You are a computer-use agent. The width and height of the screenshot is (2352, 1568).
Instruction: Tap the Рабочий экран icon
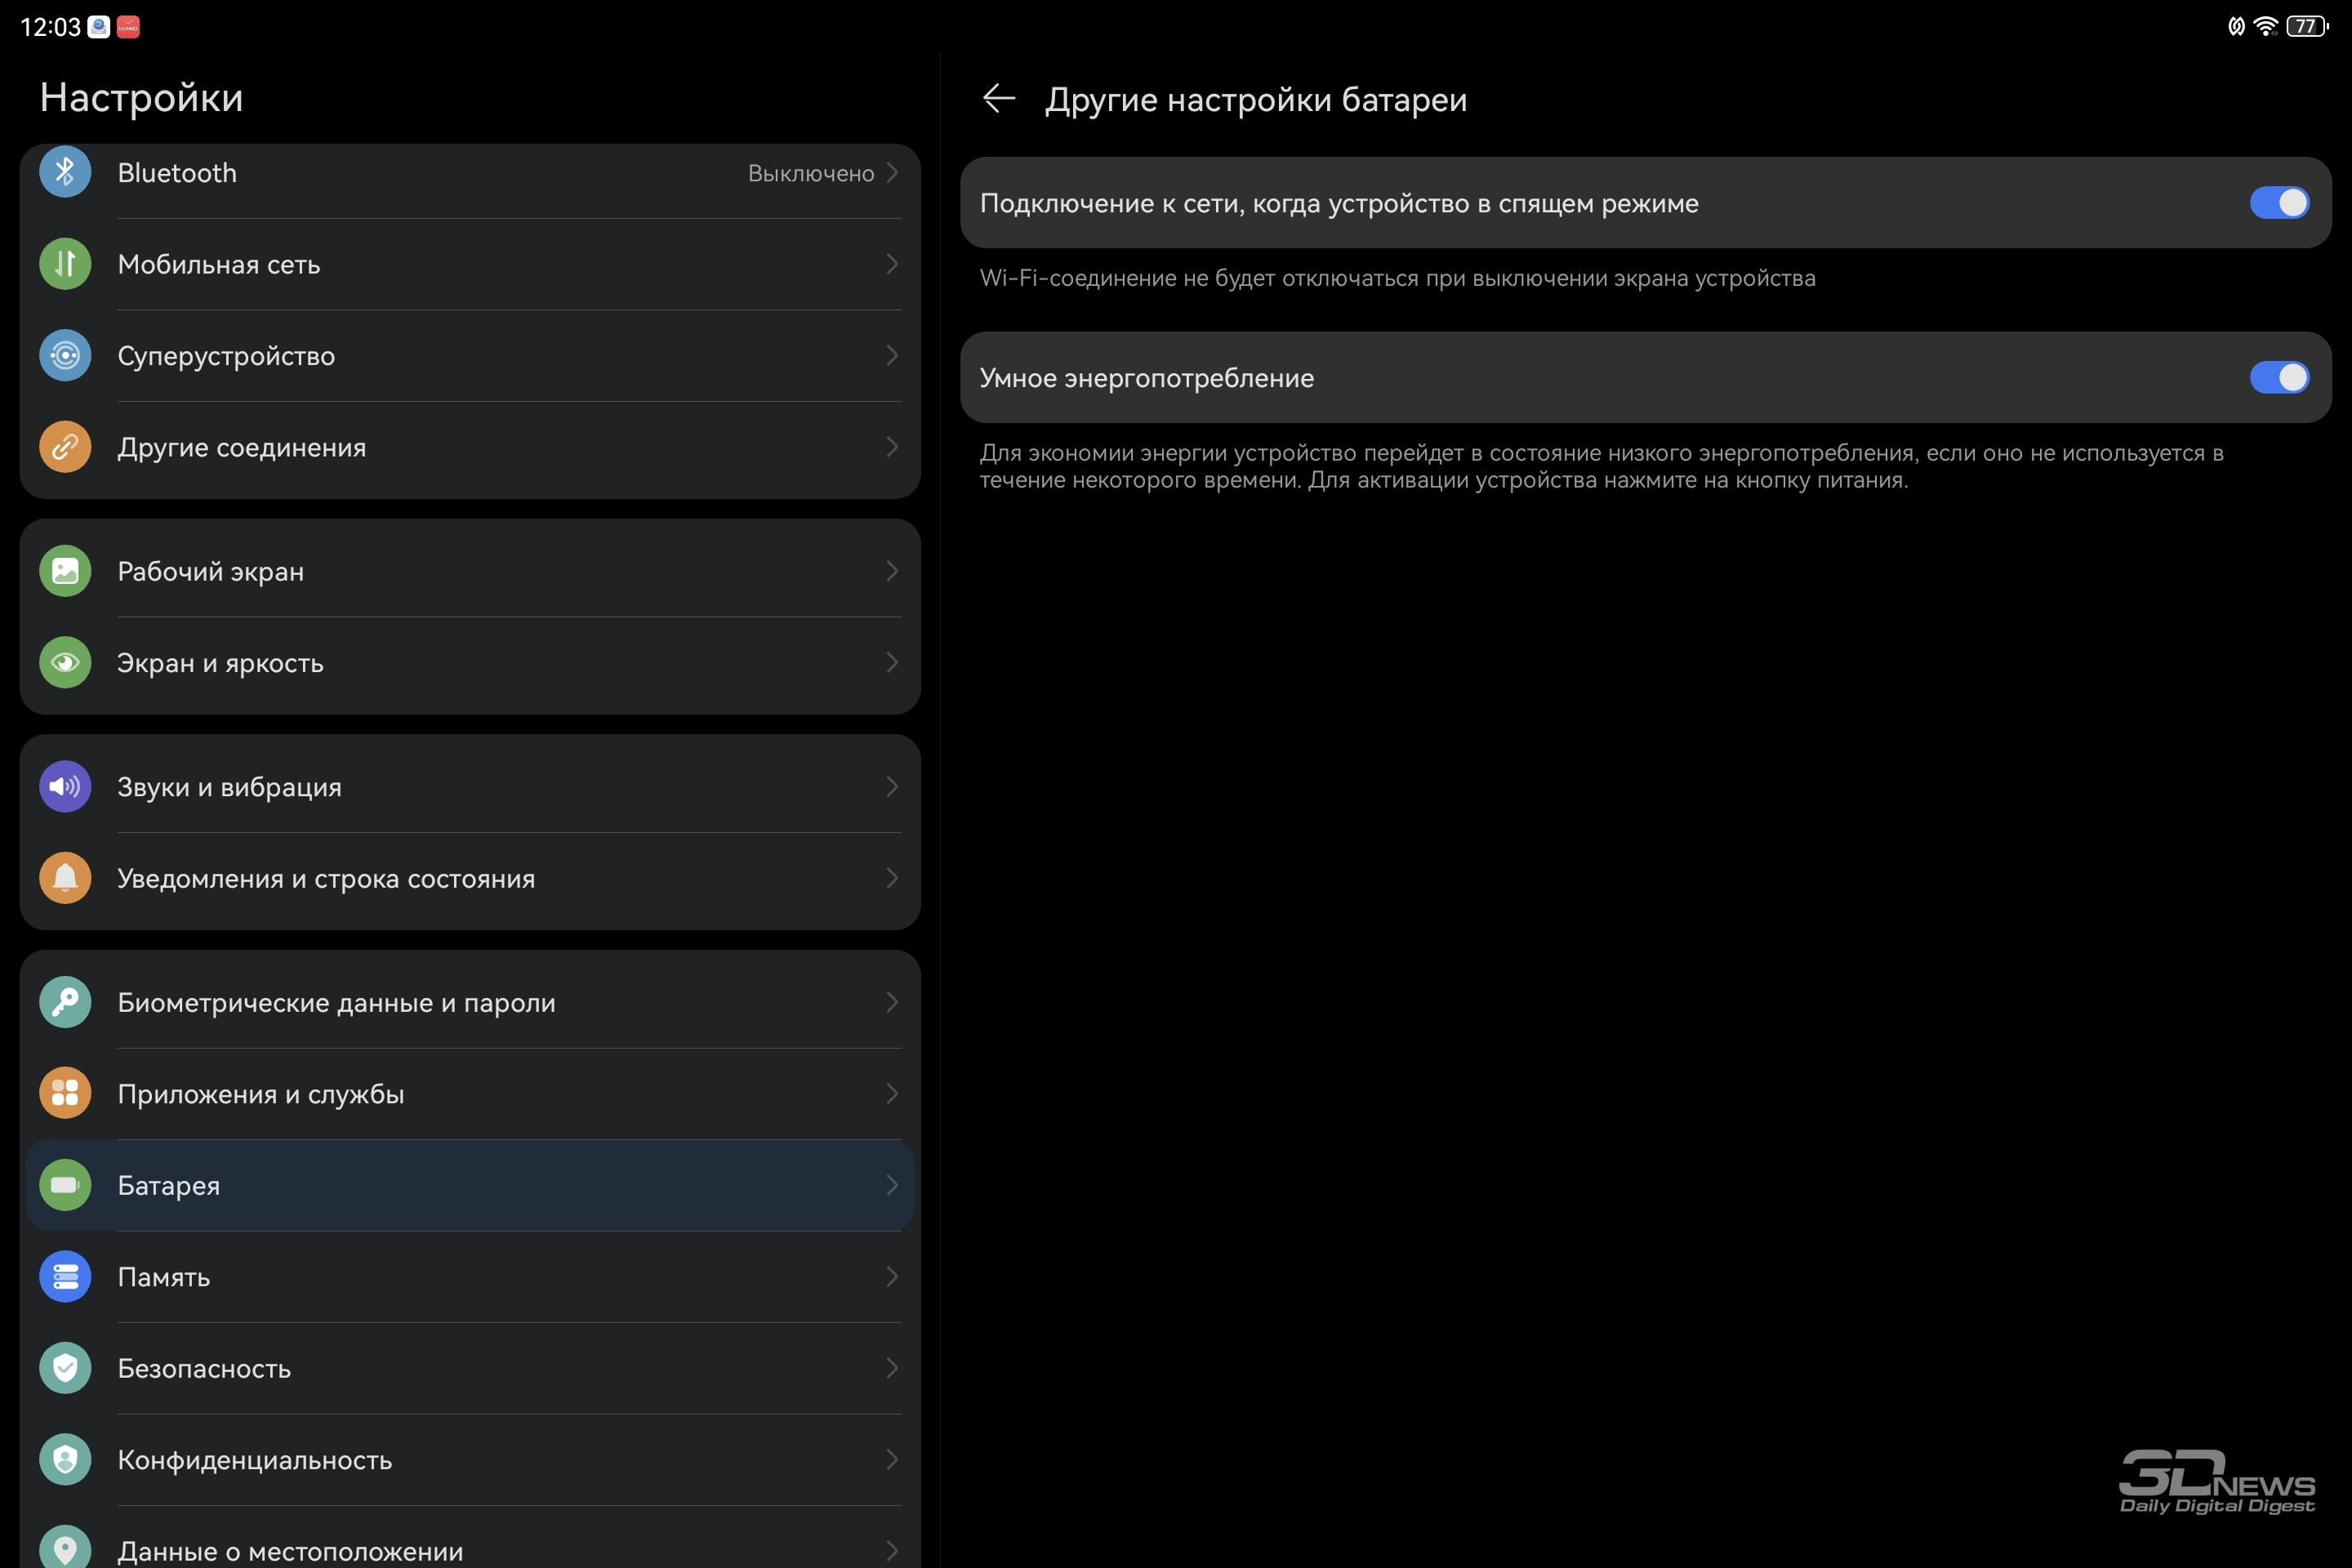point(65,571)
